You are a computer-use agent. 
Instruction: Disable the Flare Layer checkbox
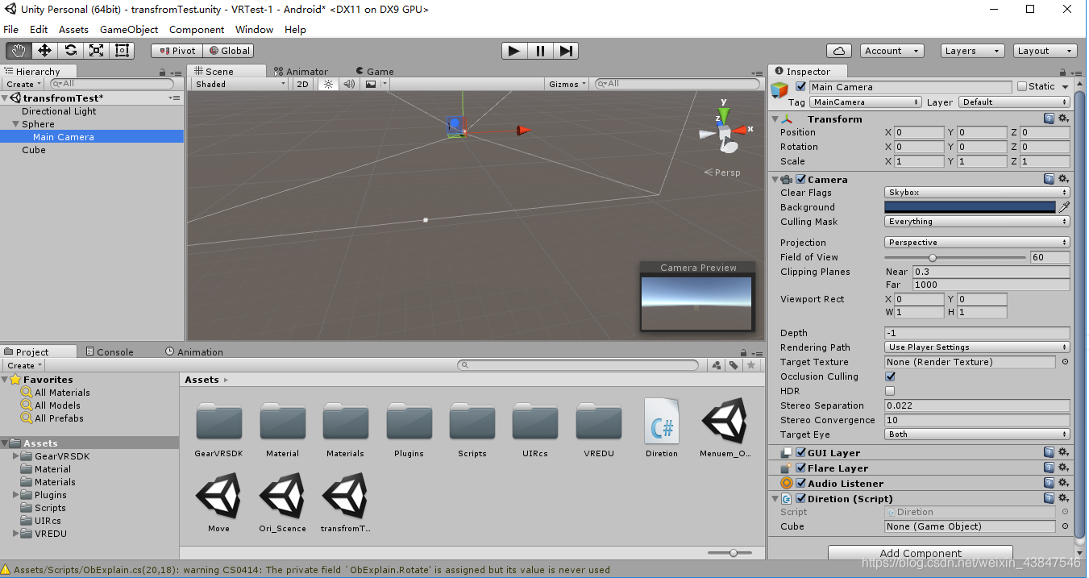(x=801, y=468)
